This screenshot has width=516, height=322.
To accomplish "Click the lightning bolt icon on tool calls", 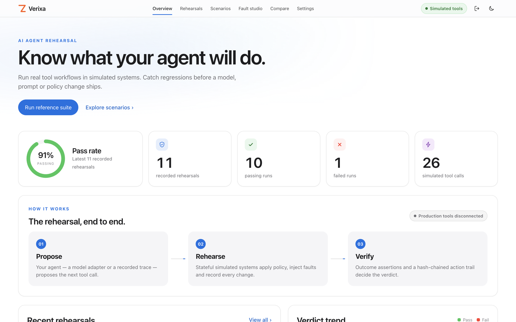I will 428,145.
